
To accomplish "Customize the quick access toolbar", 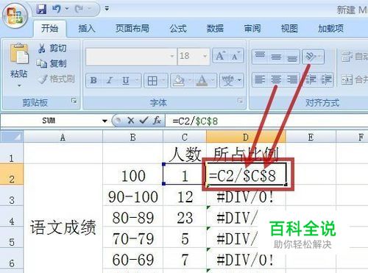I will [x=107, y=9].
